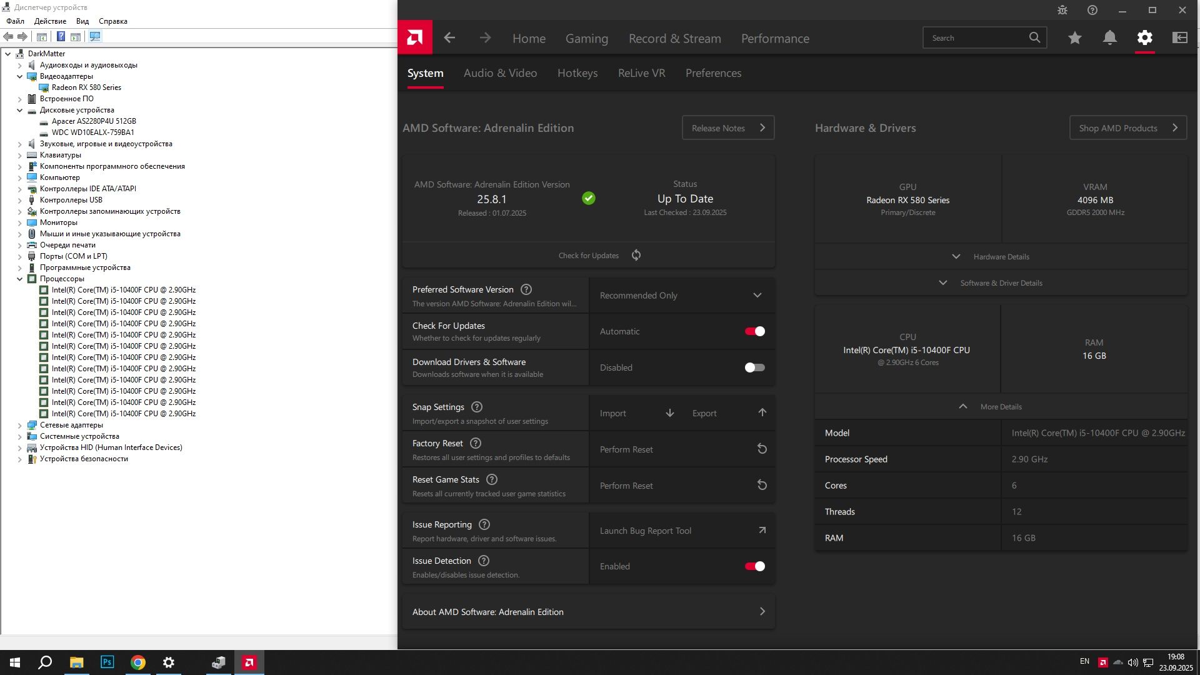Expand Мониторы tree node

pos(19,222)
